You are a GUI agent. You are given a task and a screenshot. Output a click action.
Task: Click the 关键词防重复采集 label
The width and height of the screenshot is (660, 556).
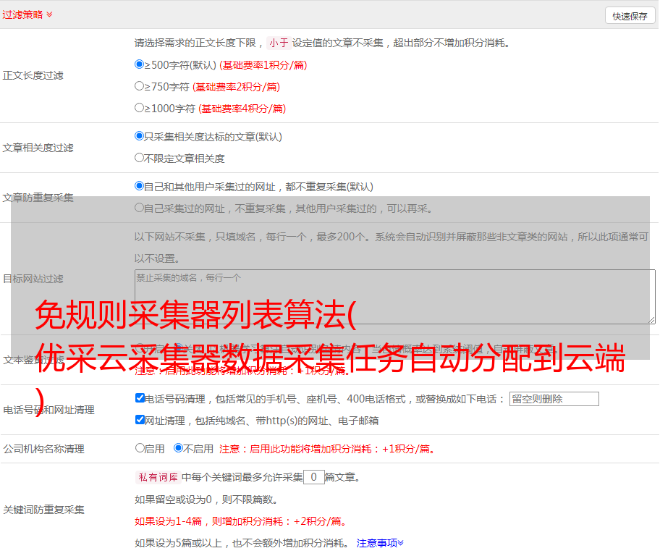click(43, 510)
